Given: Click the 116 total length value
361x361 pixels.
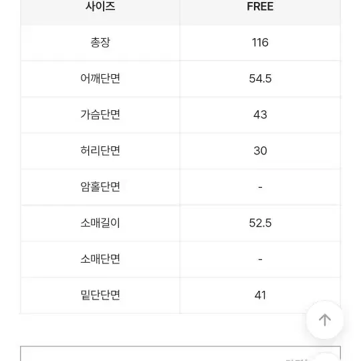Looking at the screenshot, I should pyautogui.click(x=260, y=43).
